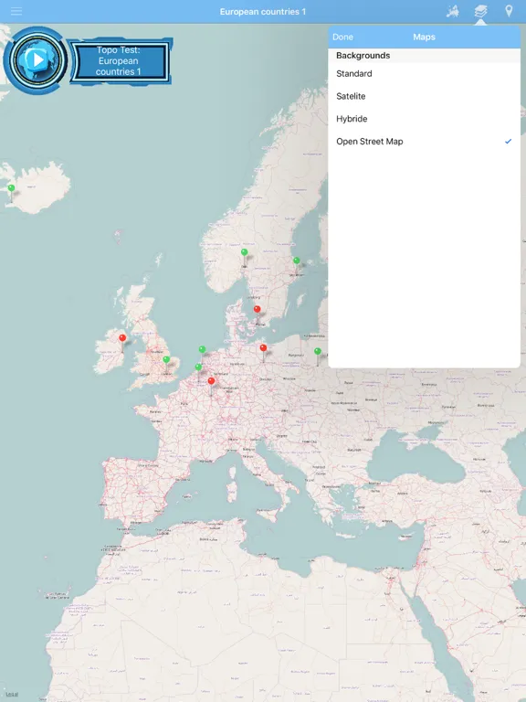The width and height of the screenshot is (526, 702).
Task: Select the Hybride background
Action: pos(424,119)
